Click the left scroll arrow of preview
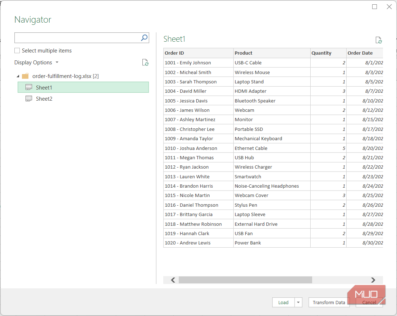 173,280
